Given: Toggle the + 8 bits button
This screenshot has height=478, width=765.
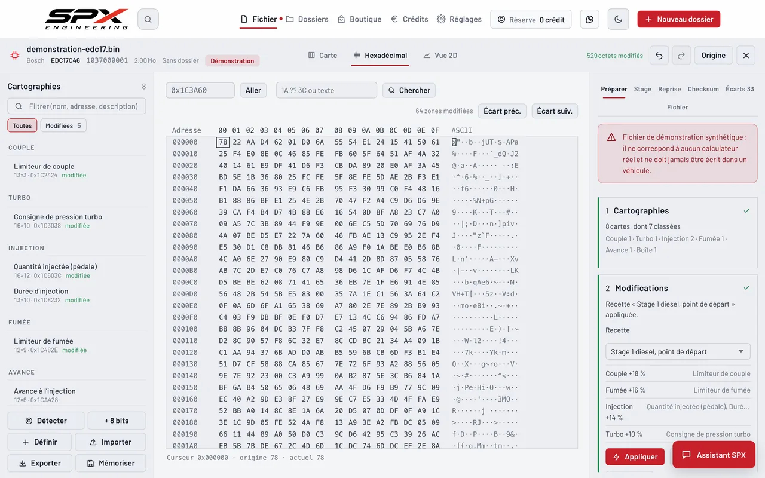Looking at the screenshot, I should coord(117,421).
